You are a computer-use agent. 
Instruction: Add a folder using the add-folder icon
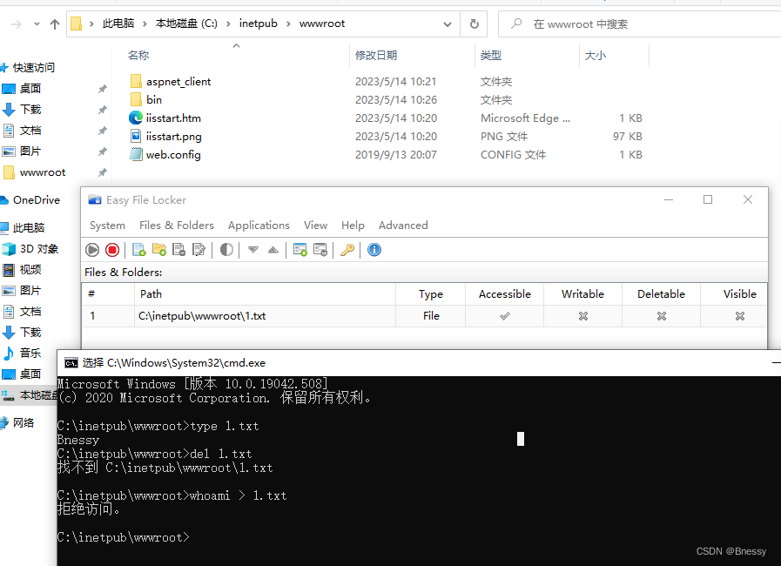pos(159,250)
